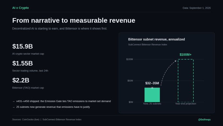Click the solid green 'Now, 25 subnets' bar
Screen dimensions: 223x126
point(152,95)
